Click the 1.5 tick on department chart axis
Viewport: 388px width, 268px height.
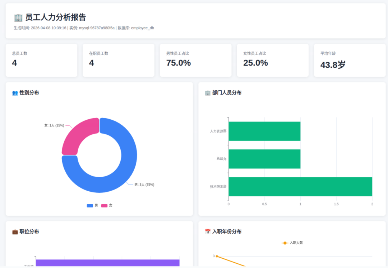336,204
